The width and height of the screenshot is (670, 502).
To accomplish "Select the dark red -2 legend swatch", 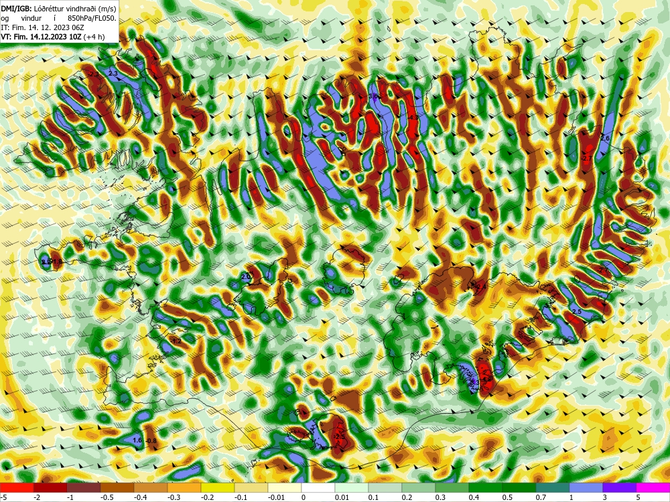I will (50, 487).
